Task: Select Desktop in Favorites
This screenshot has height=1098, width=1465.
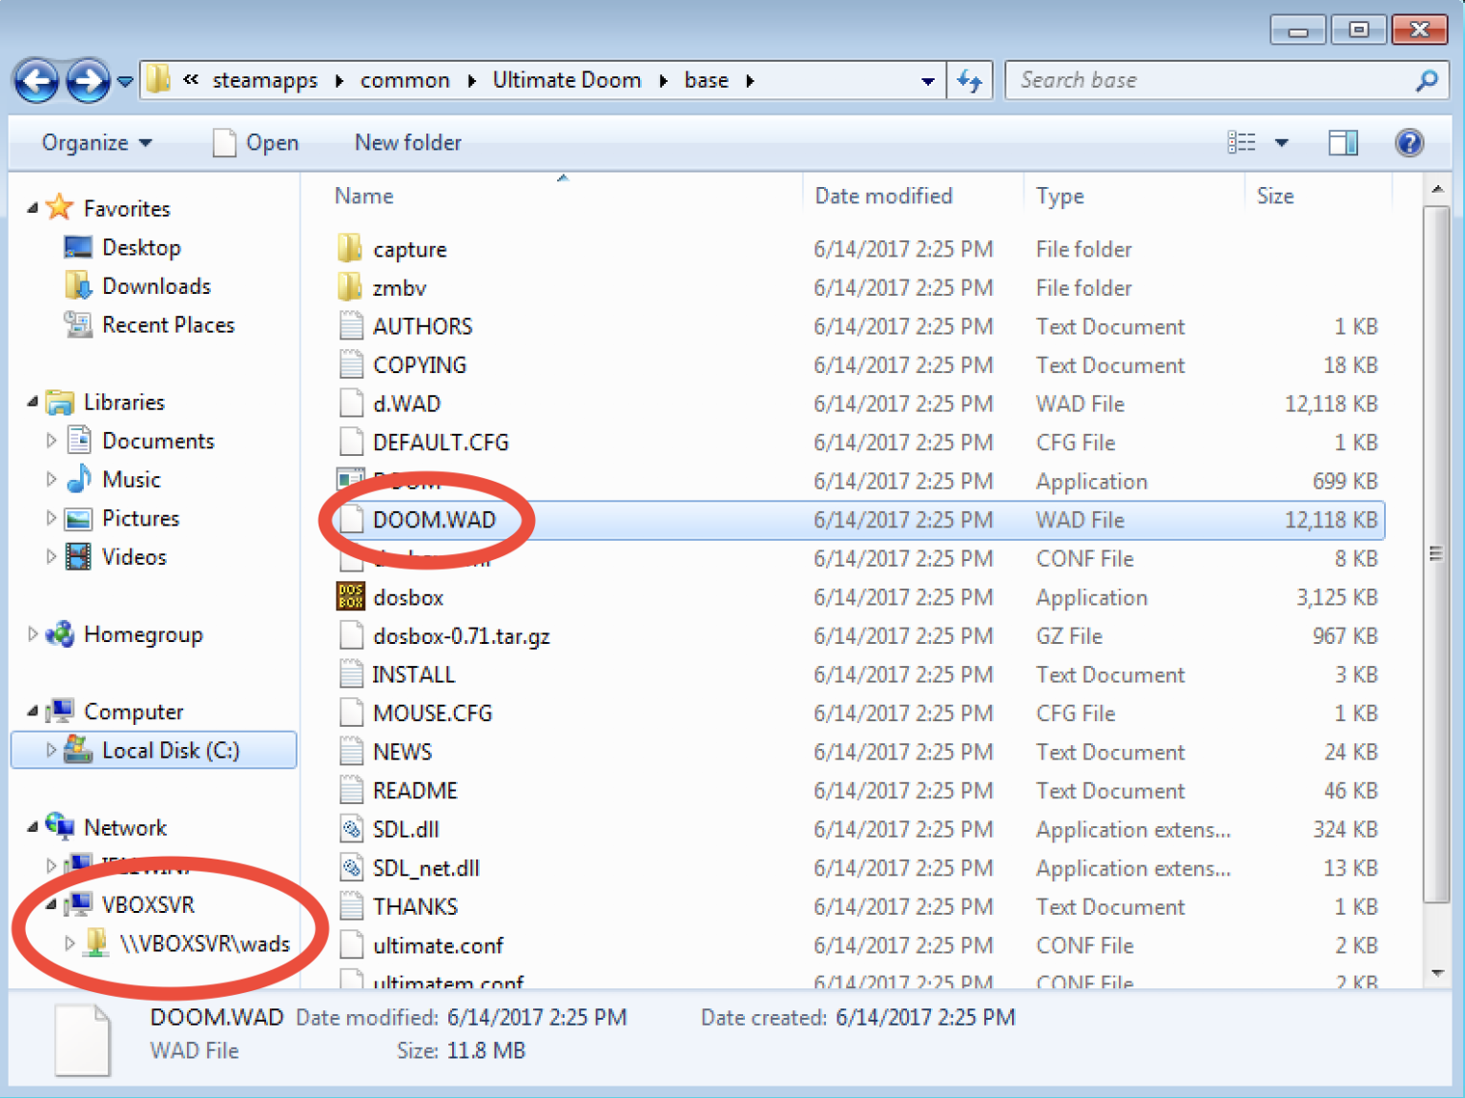Action: click(141, 248)
